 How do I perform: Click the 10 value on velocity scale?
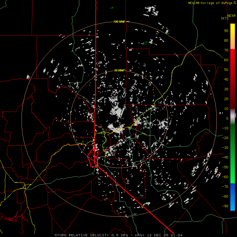(226, 109)
